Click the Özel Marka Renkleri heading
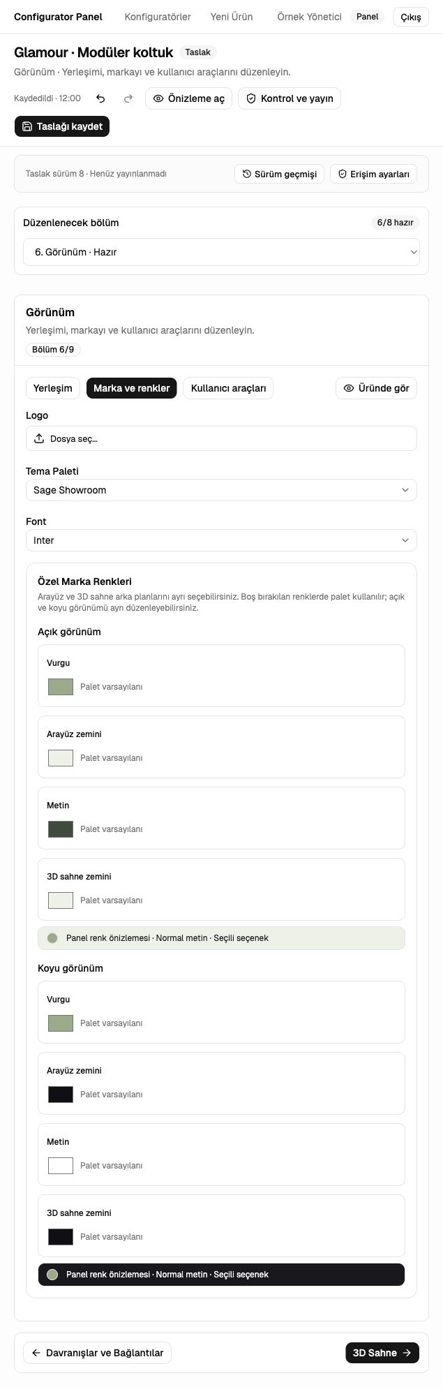This screenshot has height=1387, width=443. point(84,581)
